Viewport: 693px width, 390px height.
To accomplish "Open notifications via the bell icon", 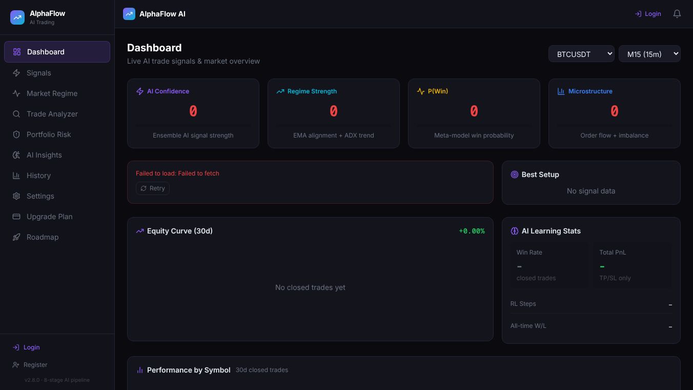I will click(x=677, y=14).
